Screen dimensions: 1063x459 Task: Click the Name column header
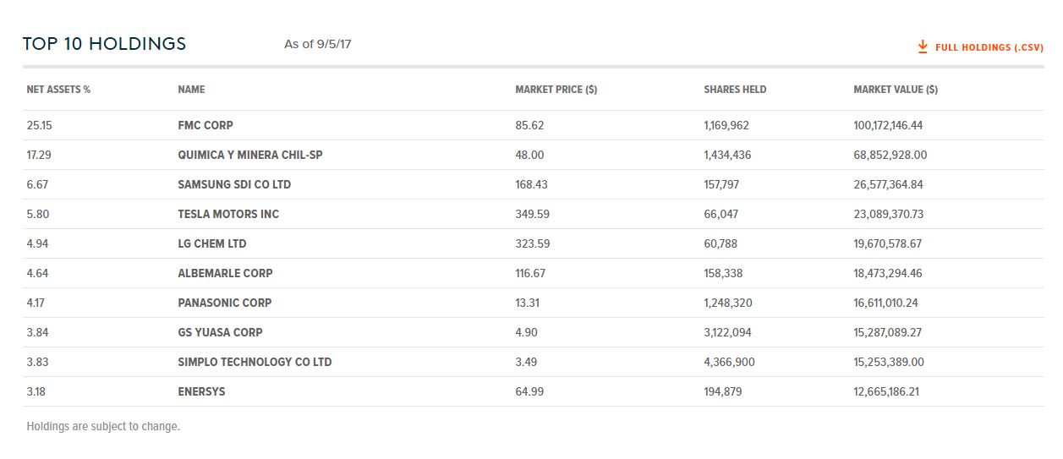[191, 90]
